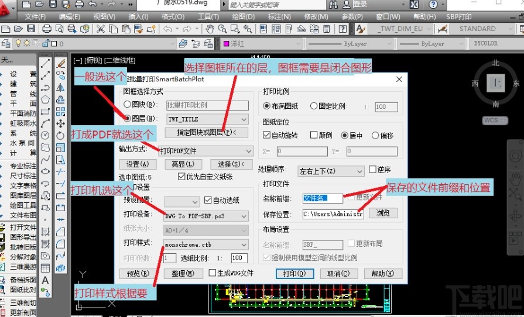Click the QuickCalc calculator icon
This screenshot has height=317, width=524.
click(x=327, y=29)
